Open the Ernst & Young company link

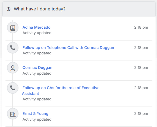point(35,113)
